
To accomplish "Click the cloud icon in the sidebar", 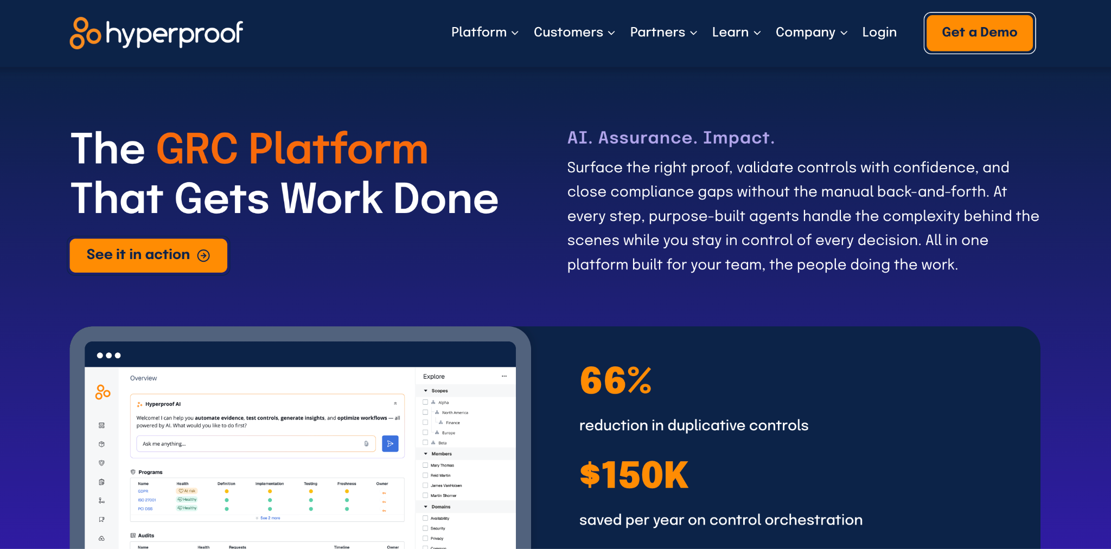I will 101,538.
